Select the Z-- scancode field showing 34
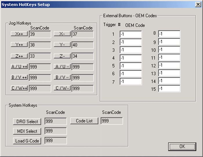Screen dimensions: 203x157 [82, 56]
